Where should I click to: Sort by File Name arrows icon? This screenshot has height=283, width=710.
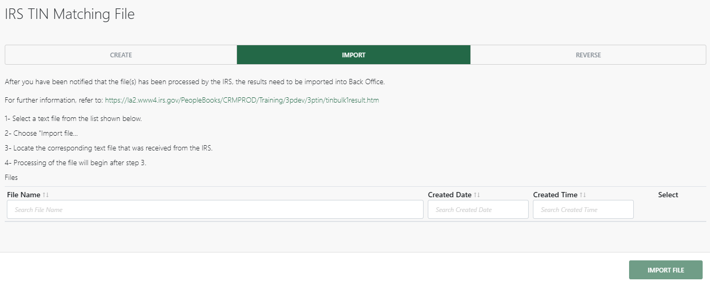pyautogui.click(x=46, y=195)
